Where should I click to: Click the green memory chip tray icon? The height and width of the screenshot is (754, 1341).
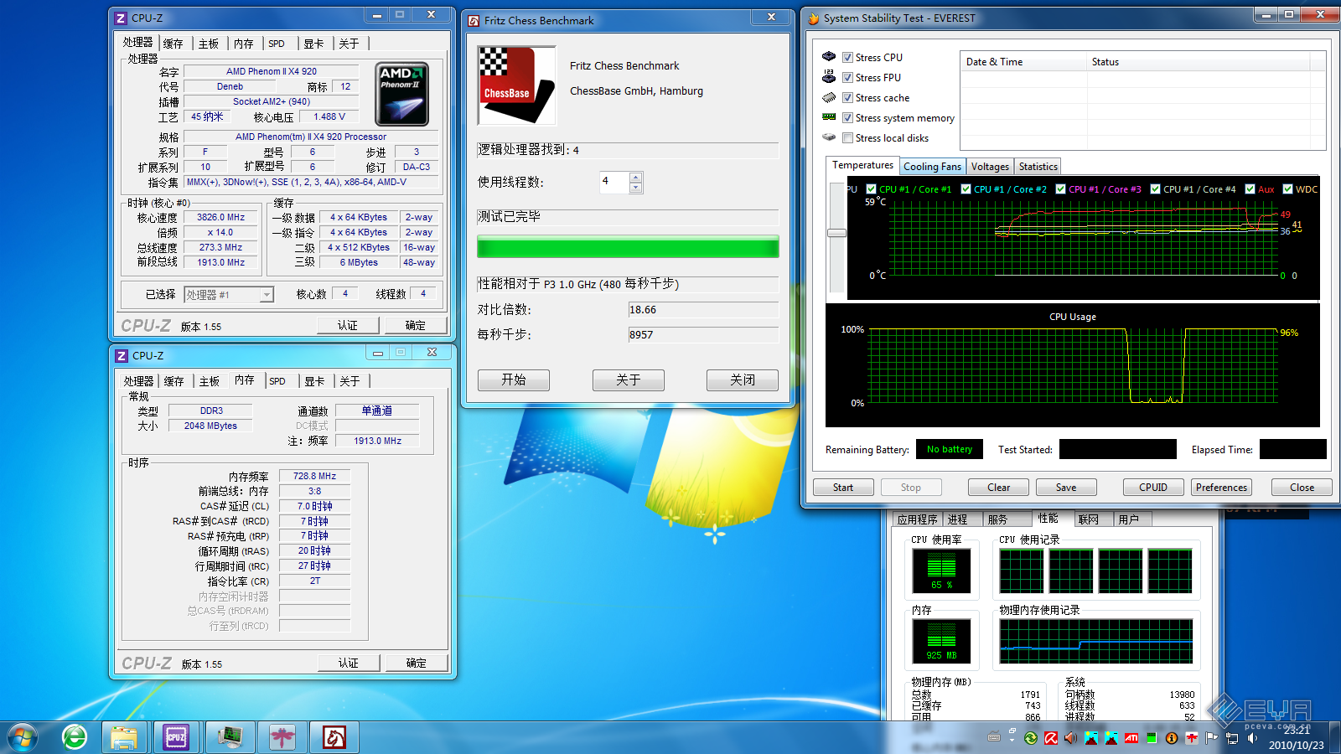coord(1152,738)
